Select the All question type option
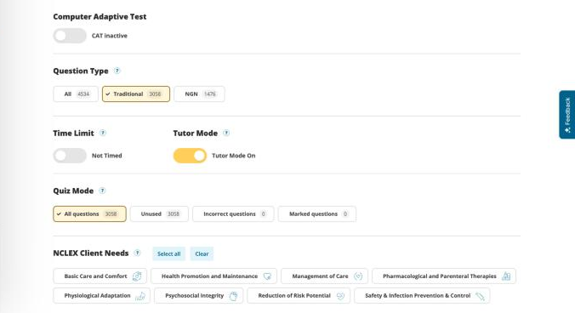 point(76,94)
